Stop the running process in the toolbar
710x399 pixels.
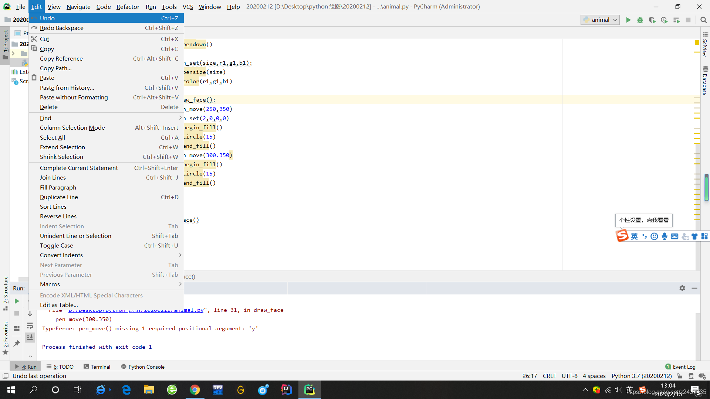point(688,20)
